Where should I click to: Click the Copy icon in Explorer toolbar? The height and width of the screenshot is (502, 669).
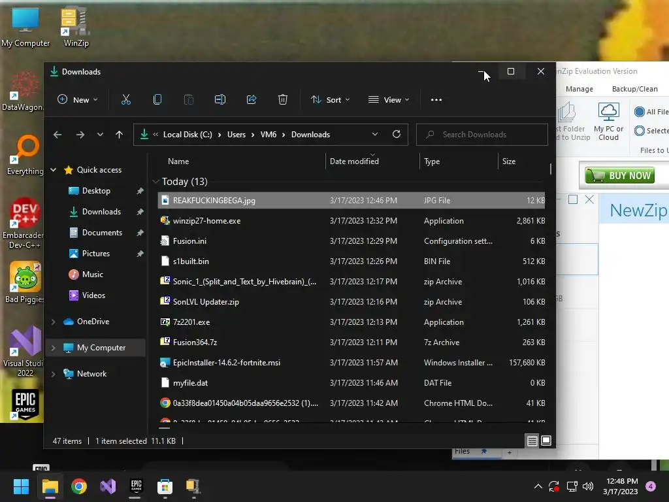157,100
